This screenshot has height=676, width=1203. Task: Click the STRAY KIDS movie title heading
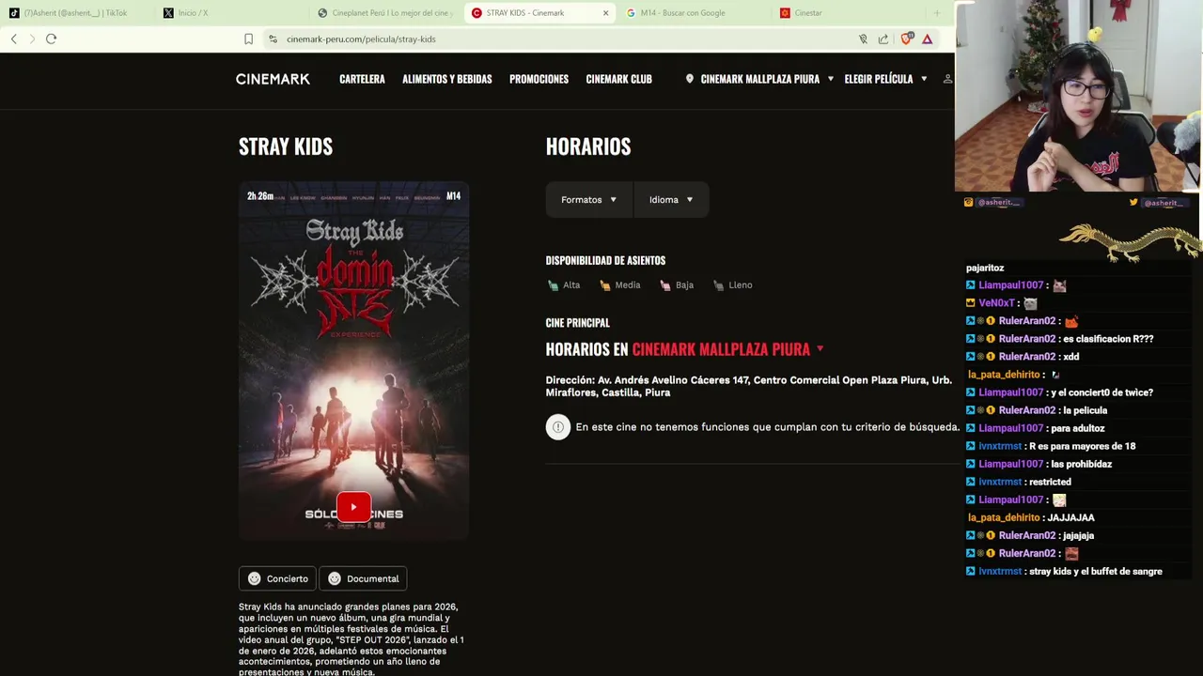(286, 146)
